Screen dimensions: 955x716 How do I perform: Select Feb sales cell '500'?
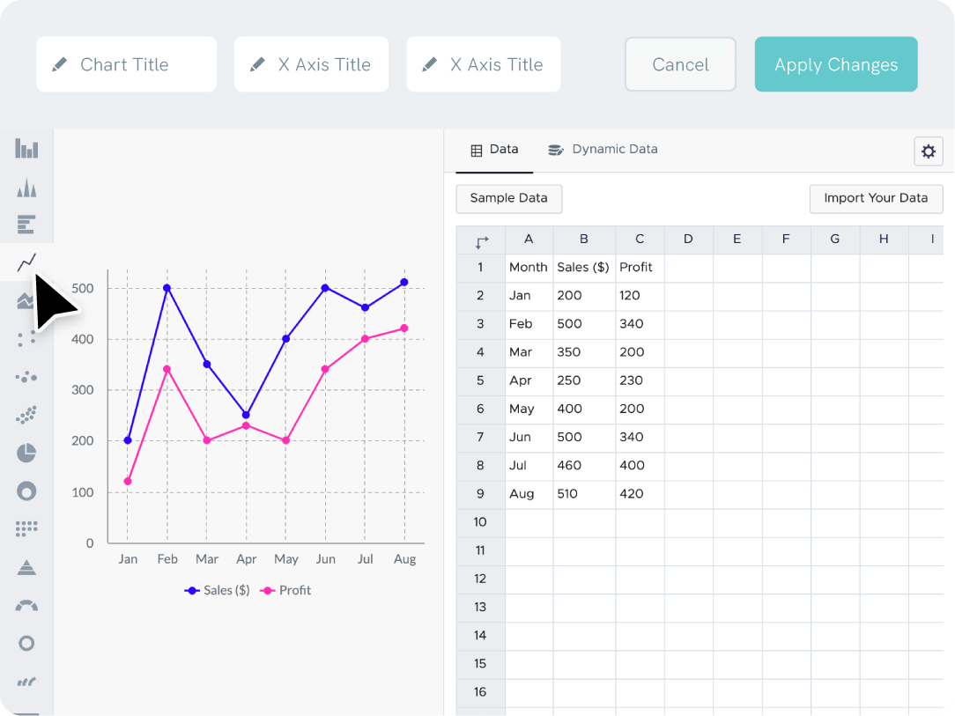584,324
